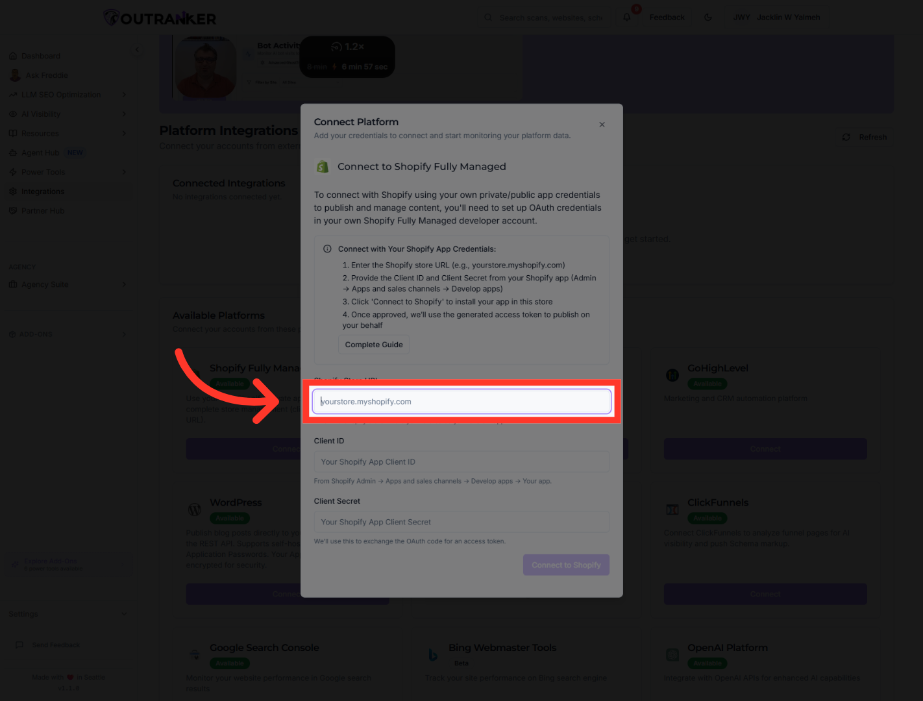Open the Partner Hub icon
This screenshot has height=701, width=923.
point(13,211)
